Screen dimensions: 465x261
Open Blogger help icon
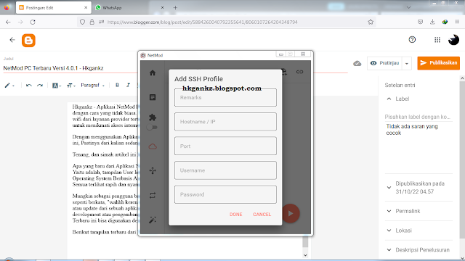(412, 40)
